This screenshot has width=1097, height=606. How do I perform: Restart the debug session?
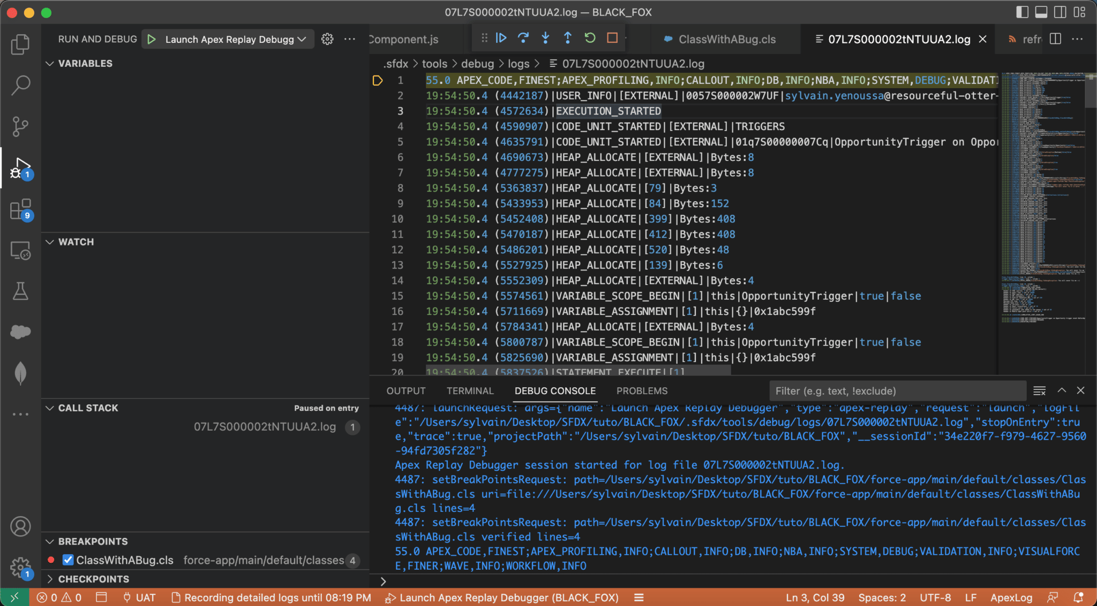coord(589,38)
